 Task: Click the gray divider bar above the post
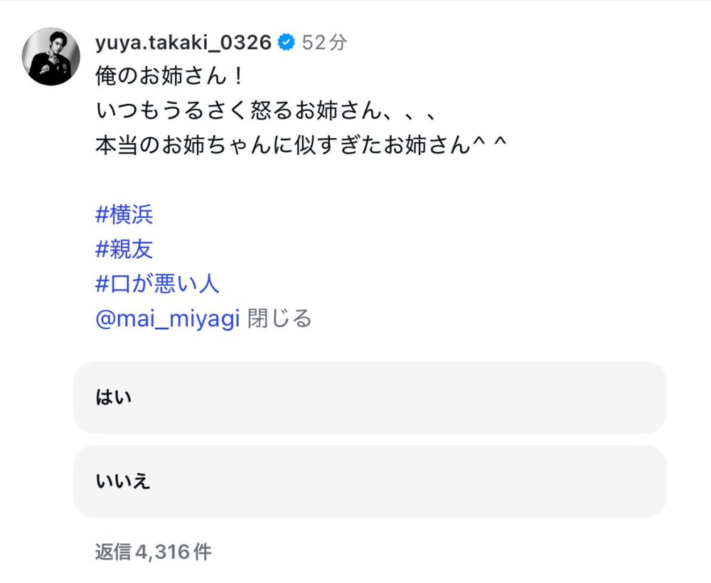(x=355, y=3)
